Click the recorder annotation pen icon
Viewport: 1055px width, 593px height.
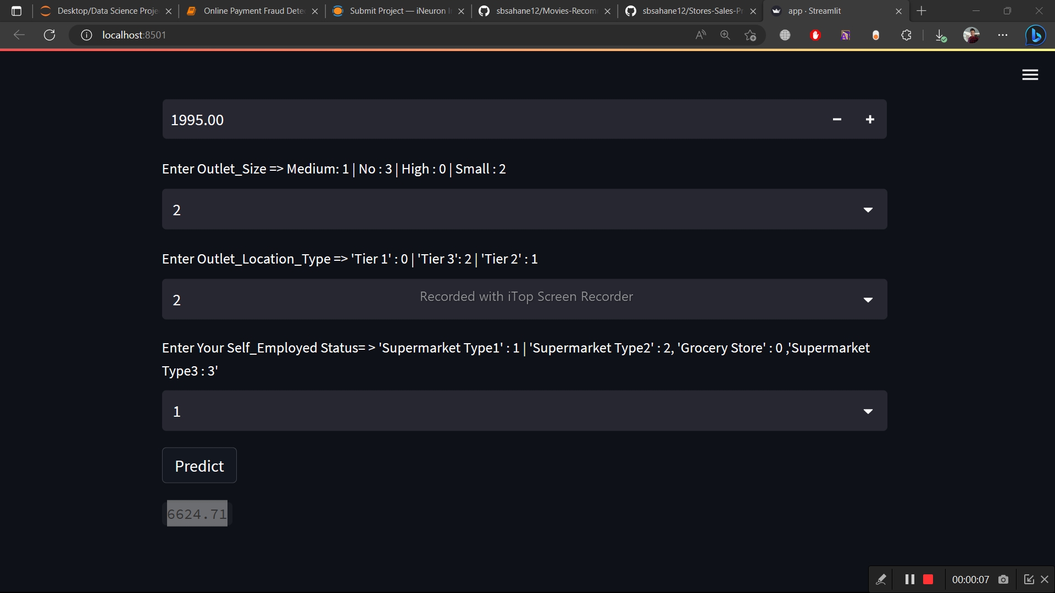click(x=881, y=579)
